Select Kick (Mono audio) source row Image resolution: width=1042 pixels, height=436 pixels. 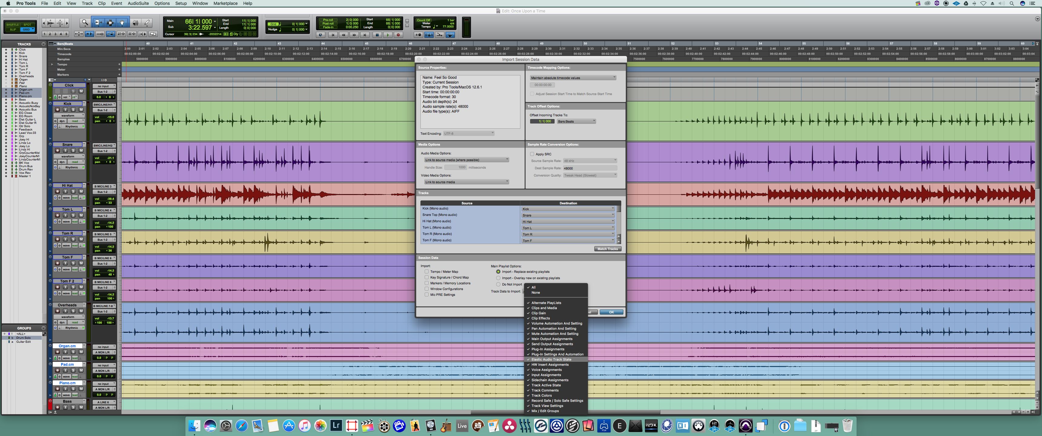point(470,209)
